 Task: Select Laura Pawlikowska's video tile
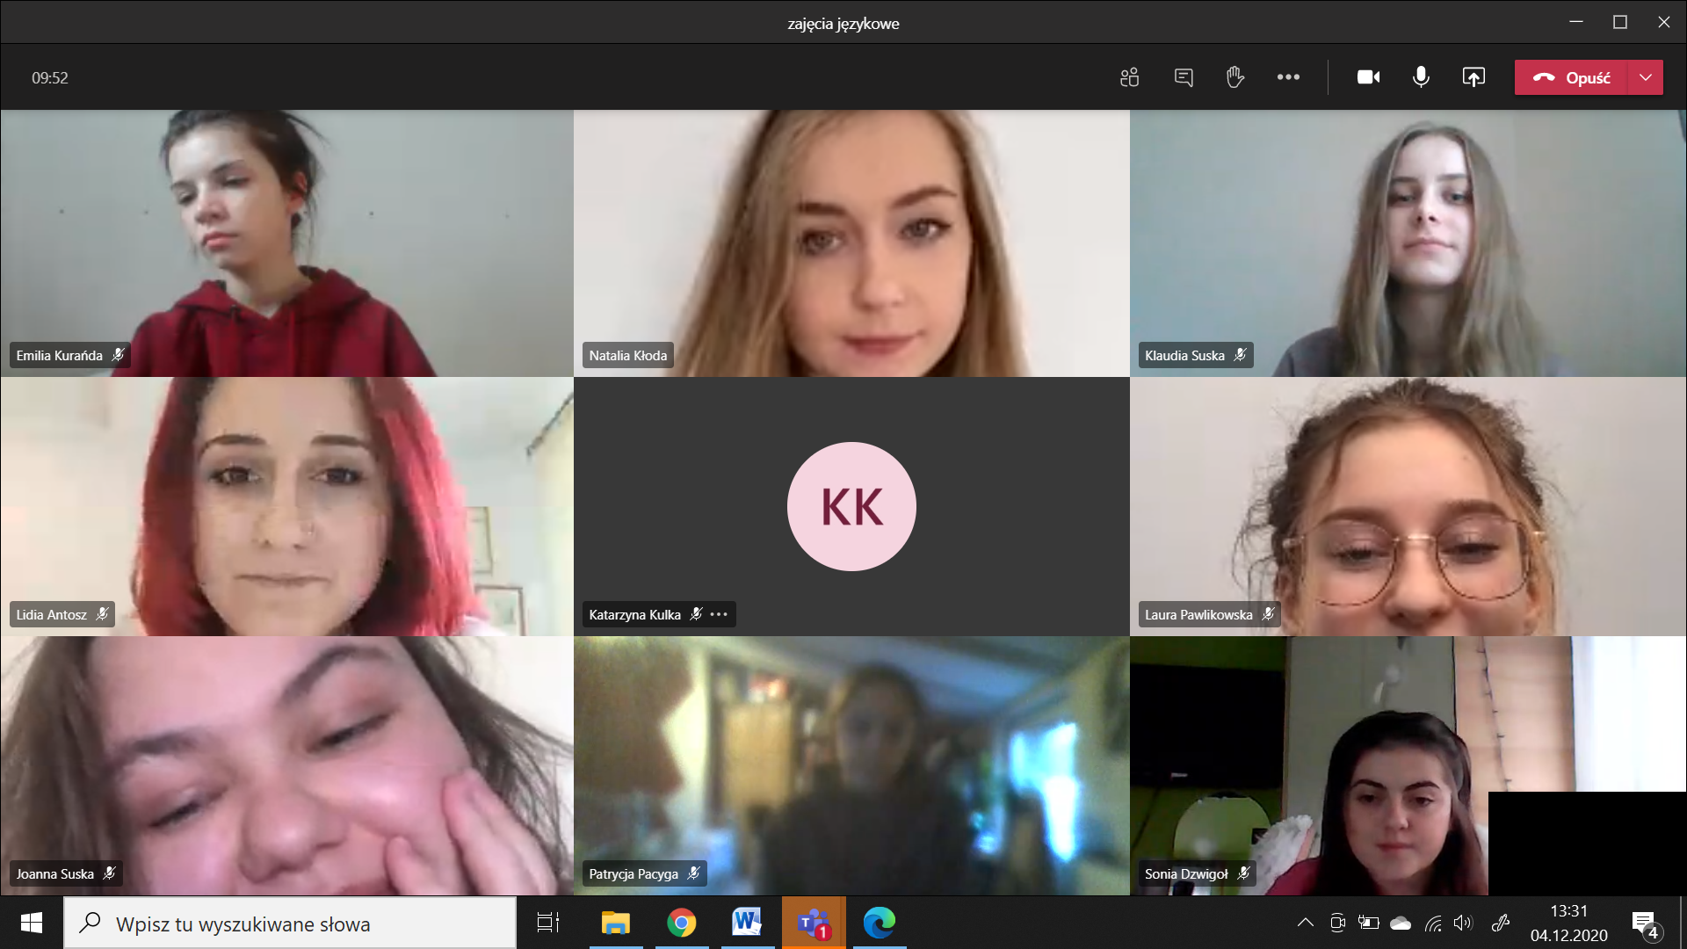(1408, 506)
